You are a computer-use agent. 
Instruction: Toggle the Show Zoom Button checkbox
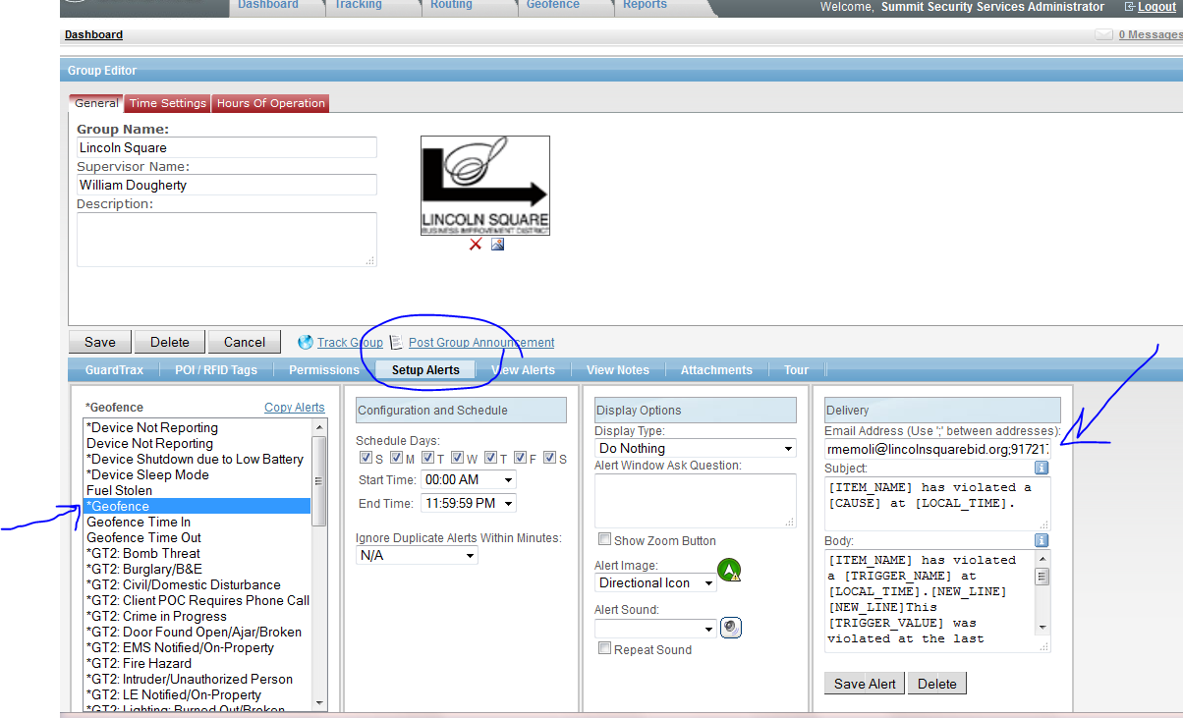click(605, 539)
